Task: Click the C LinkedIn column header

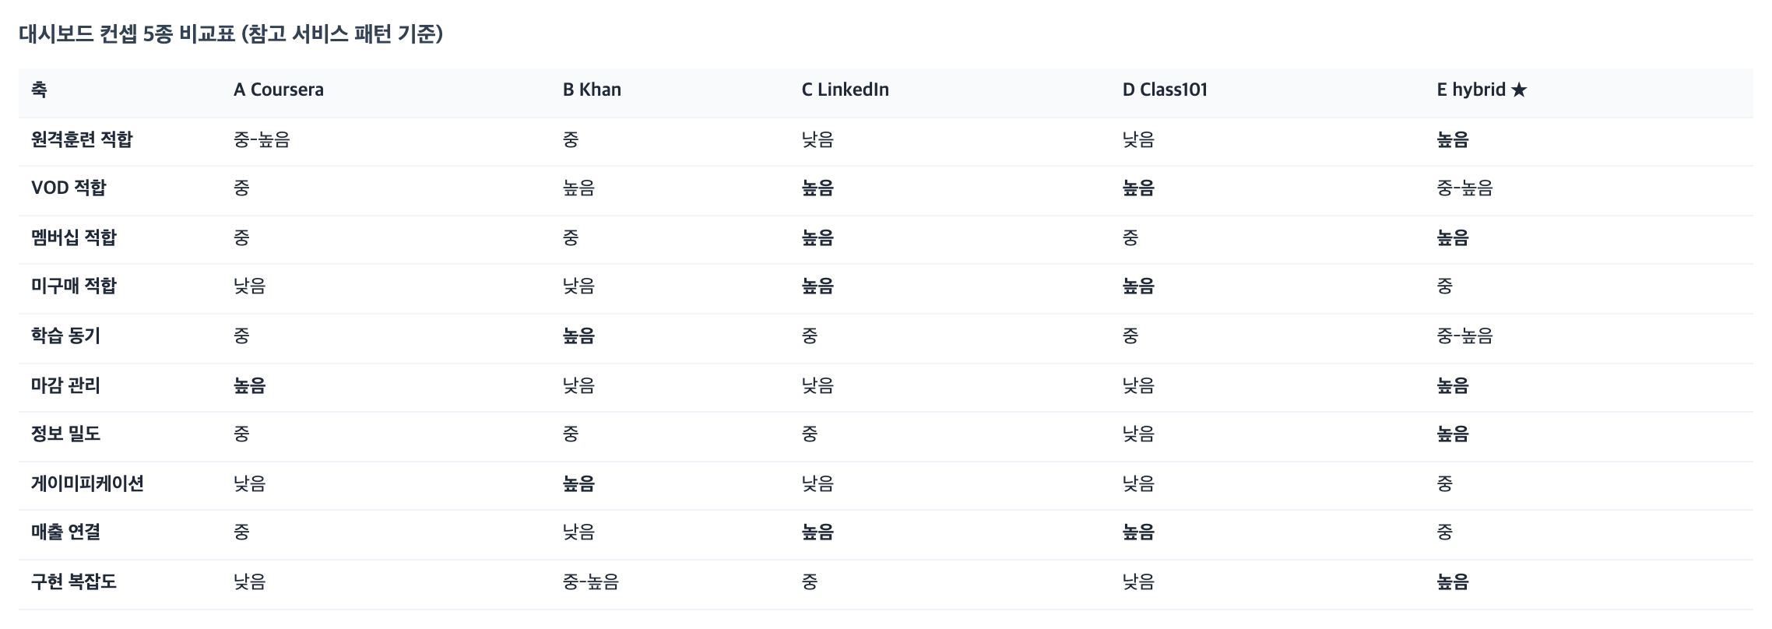Action: (846, 90)
